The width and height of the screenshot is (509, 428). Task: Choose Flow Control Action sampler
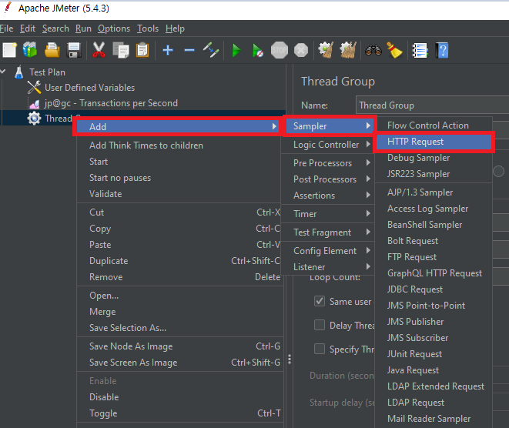point(434,125)
